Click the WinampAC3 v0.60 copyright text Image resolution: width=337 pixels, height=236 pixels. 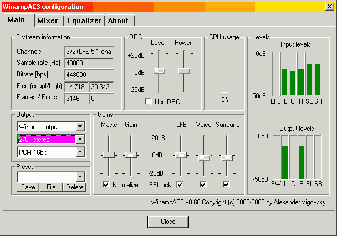pos(238,202)
